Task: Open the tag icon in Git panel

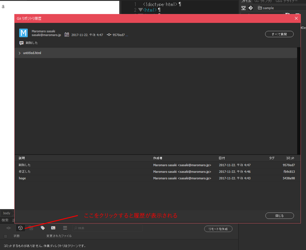Action: 43,228
